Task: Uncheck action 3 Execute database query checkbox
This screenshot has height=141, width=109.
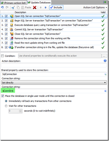Action: tap(6, 25)
